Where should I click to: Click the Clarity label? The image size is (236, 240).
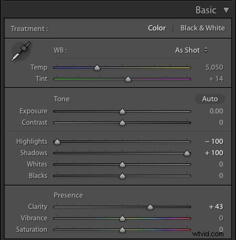[x=37, y=207]
